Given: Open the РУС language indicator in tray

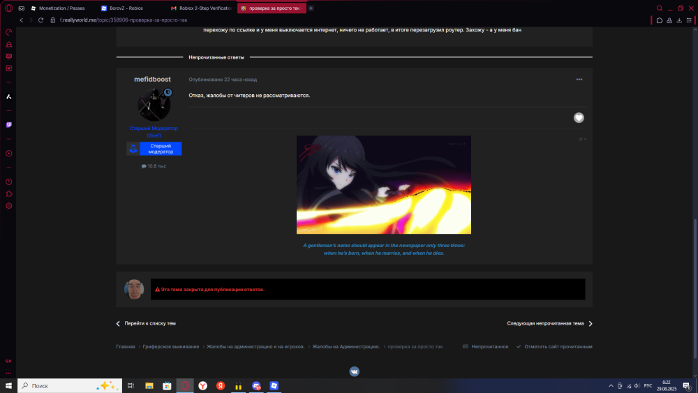Looking at the screenshot, I should [x=648, y=386].
